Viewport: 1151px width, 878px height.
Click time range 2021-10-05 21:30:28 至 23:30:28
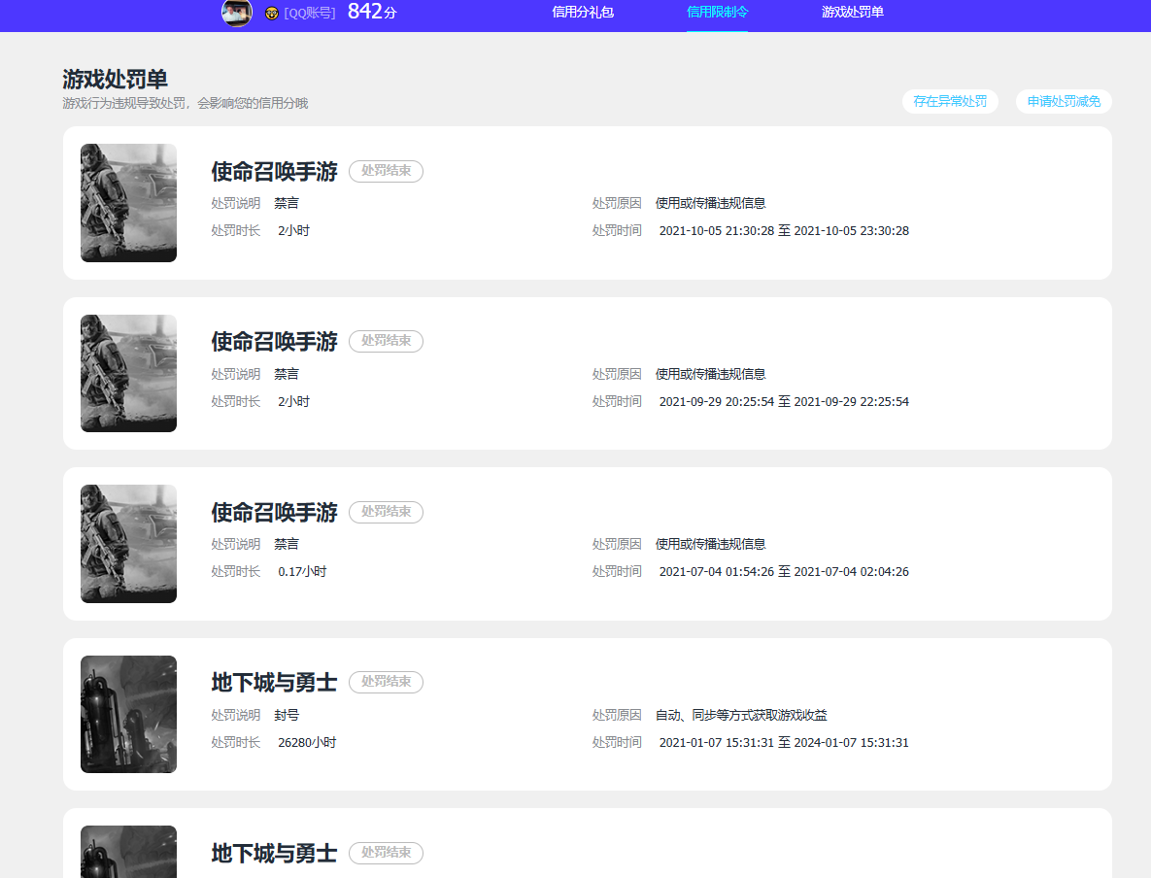[x=784, y=230]
